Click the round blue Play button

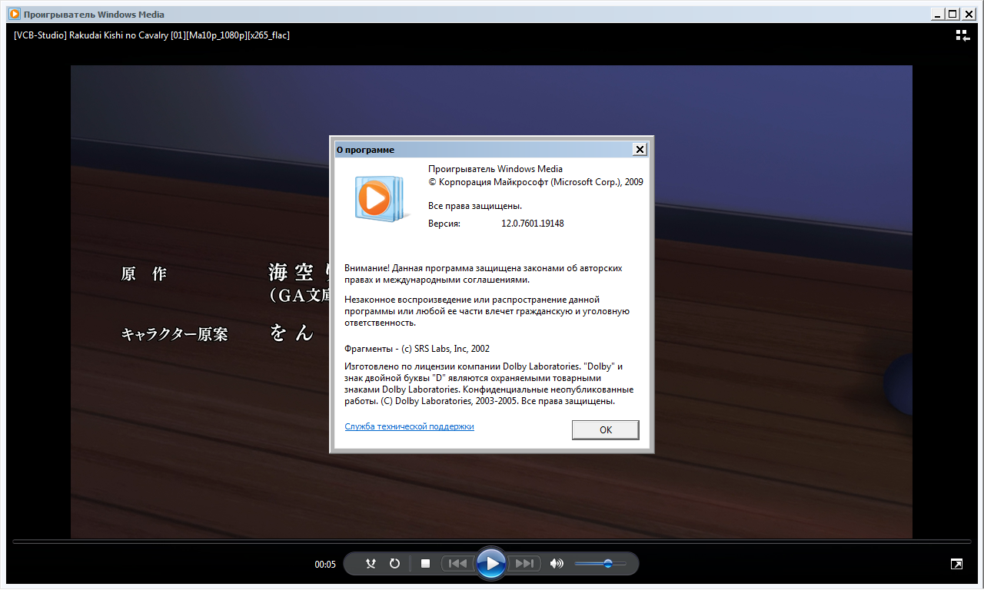[x=490, y=564]
